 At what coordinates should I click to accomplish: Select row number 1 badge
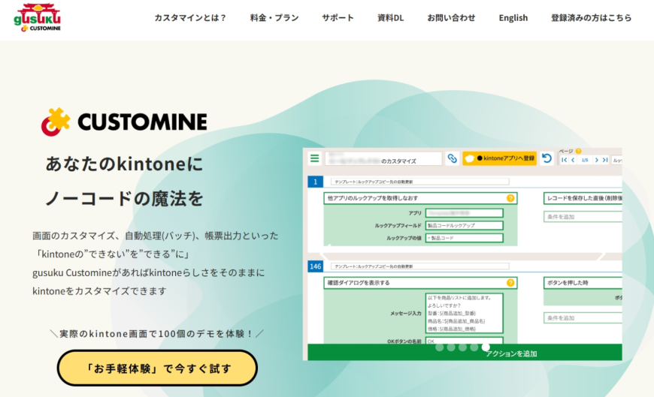tap(315, 182)
